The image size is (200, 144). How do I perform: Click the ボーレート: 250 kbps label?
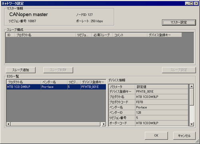click(90, 21)
